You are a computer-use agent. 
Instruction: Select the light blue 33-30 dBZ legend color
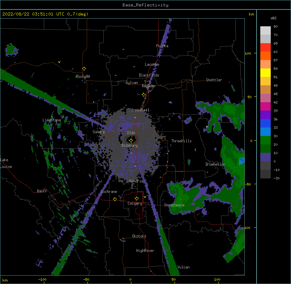pos(265,132)
